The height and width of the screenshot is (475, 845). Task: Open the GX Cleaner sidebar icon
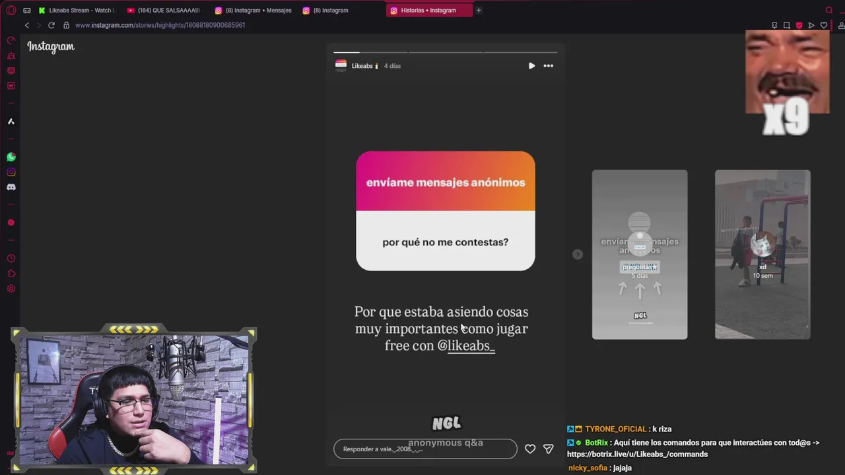11,56
